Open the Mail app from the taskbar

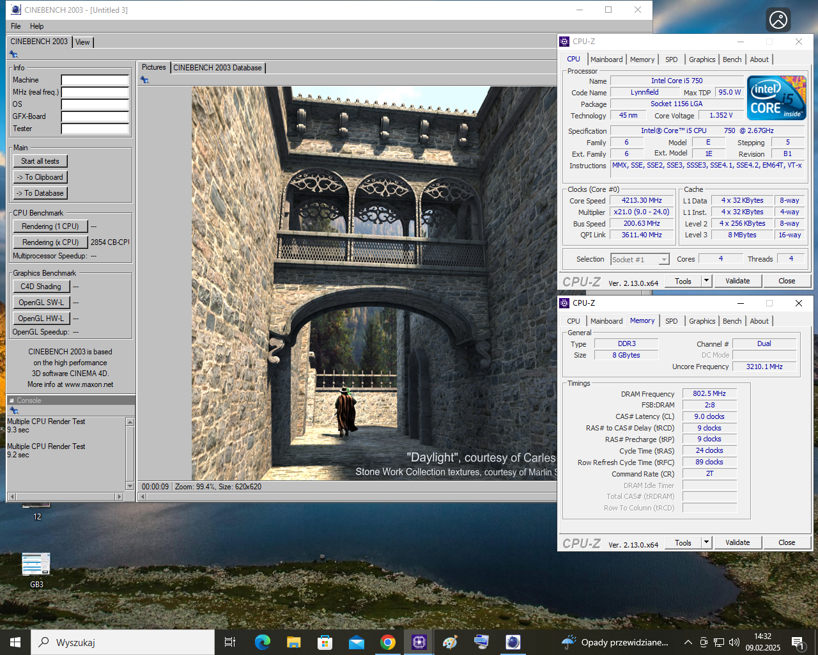[x=356, y=642]
